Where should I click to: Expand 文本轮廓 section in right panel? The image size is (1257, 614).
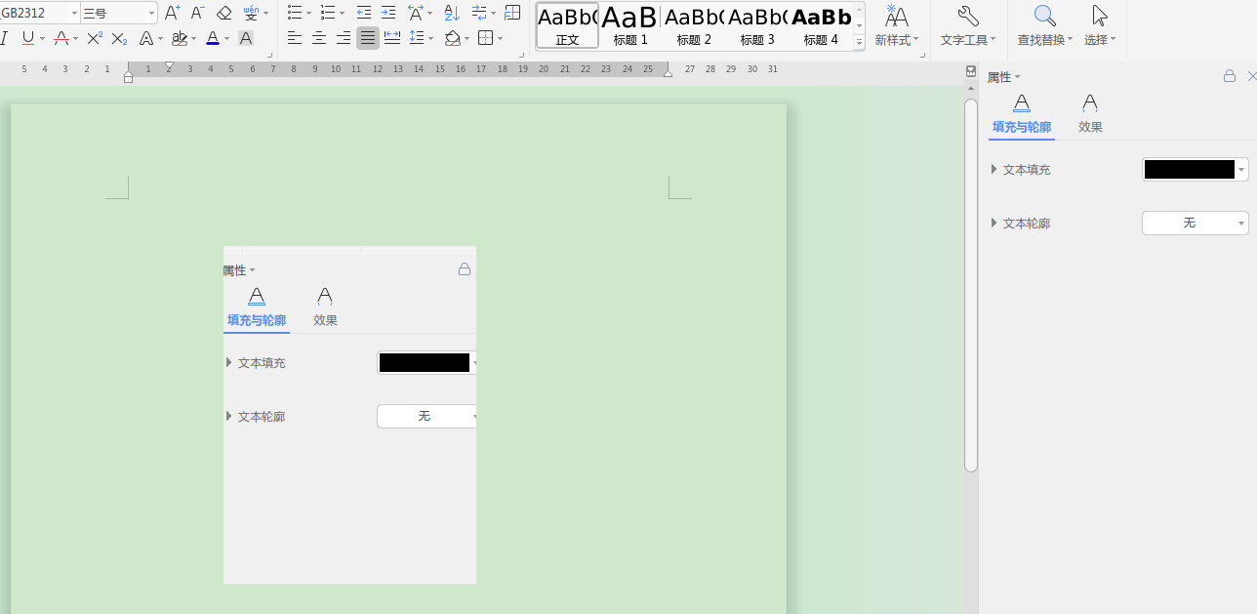(x=993, y=223)
